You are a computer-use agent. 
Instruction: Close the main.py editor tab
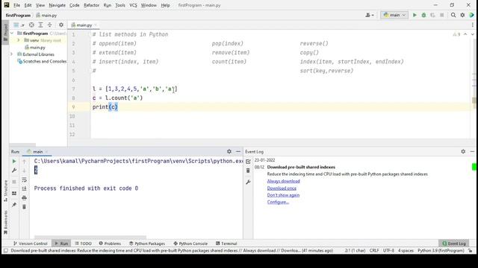click(96, 25)
